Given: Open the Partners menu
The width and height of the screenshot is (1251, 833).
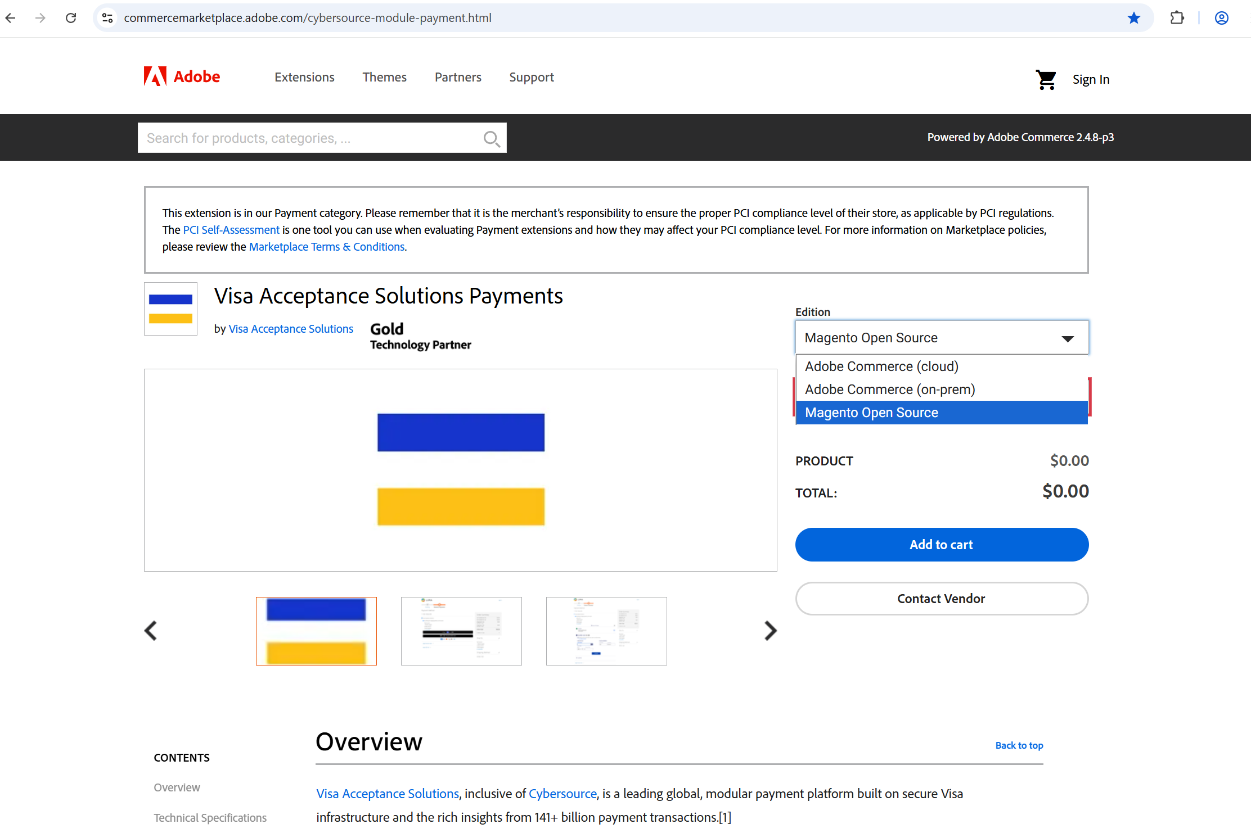Looking at the screenshot, I should coord(458,77).
